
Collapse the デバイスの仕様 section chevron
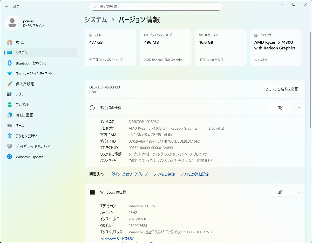coord(299,108)
